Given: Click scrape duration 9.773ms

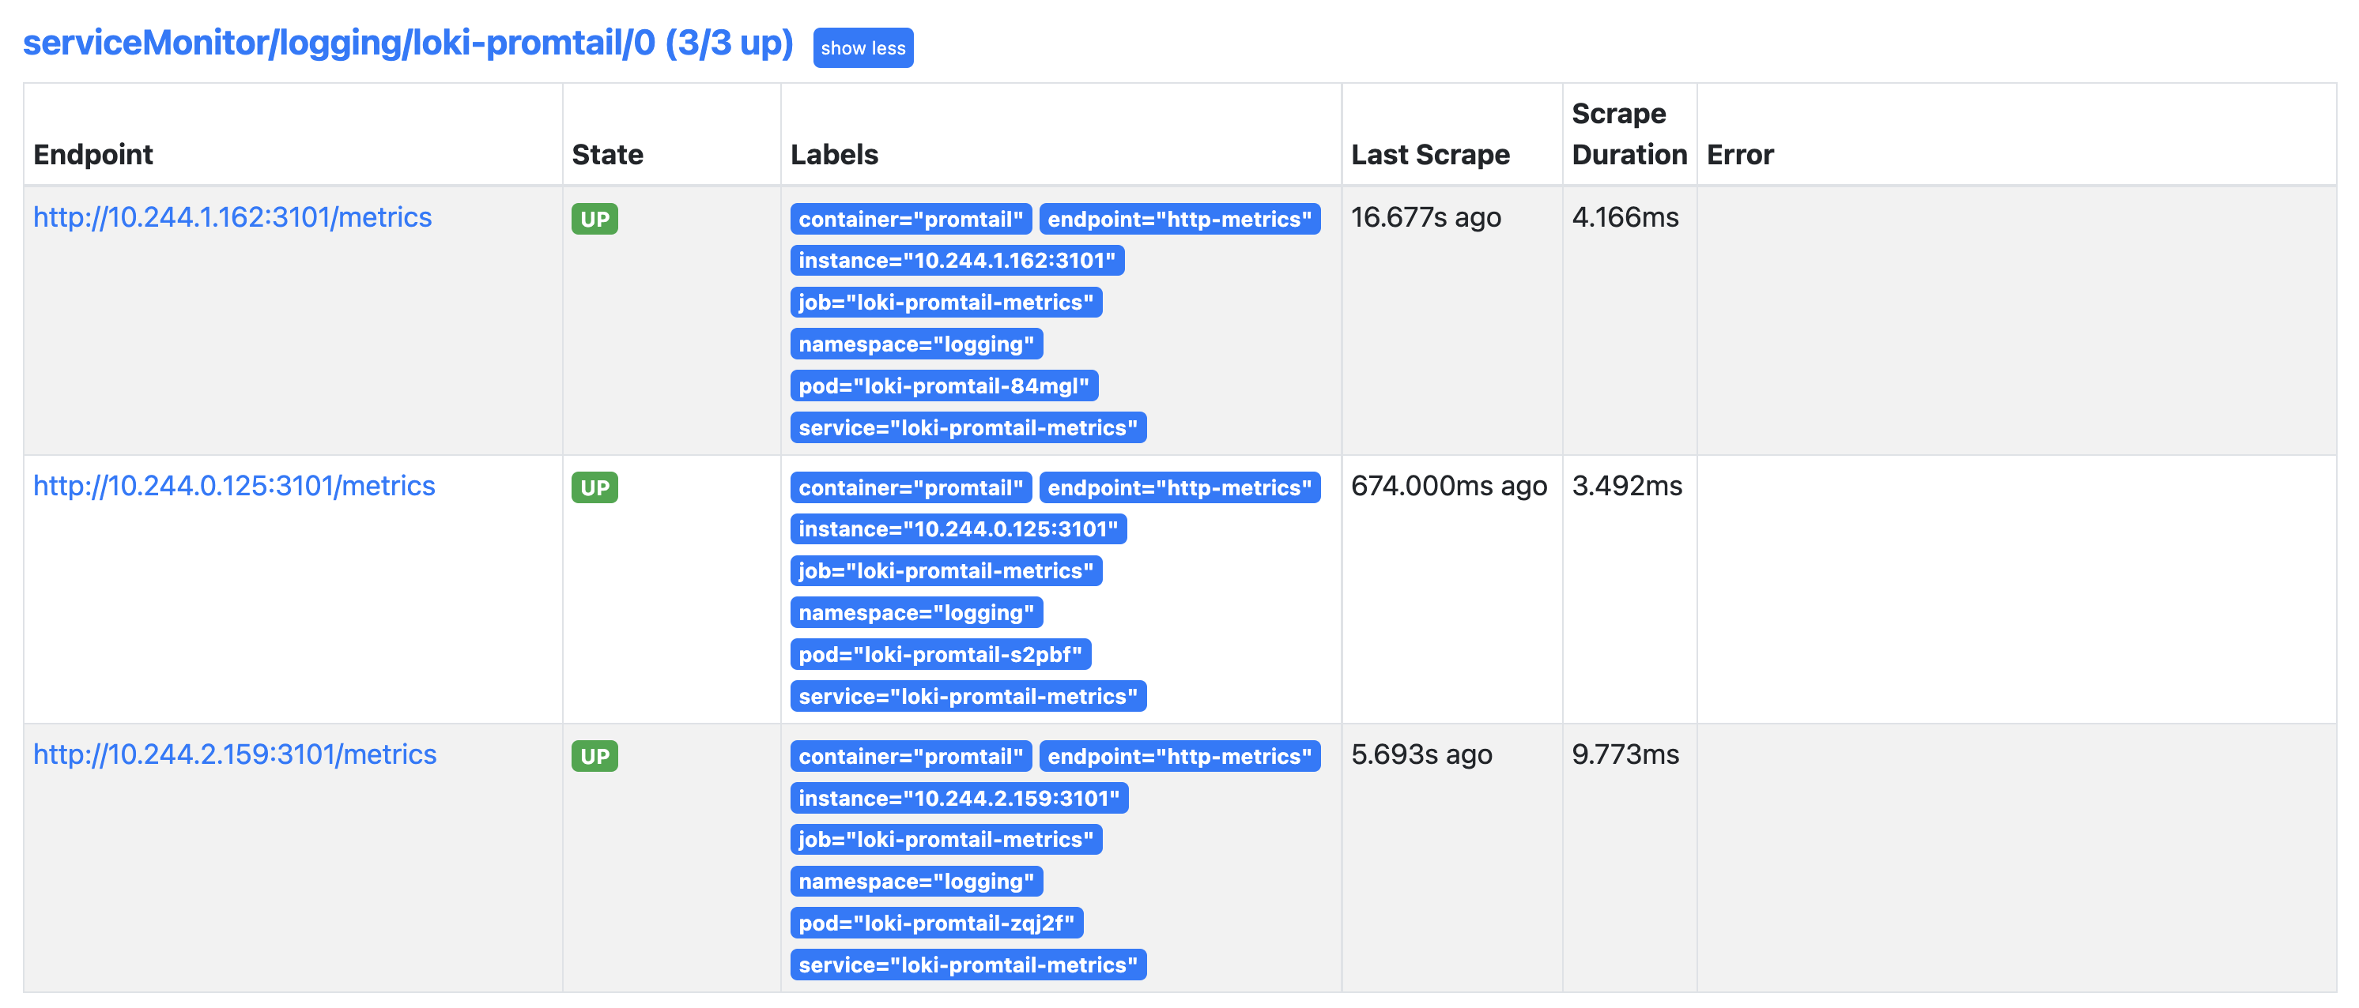Looking at the screenshot, I should (1625, 754).
